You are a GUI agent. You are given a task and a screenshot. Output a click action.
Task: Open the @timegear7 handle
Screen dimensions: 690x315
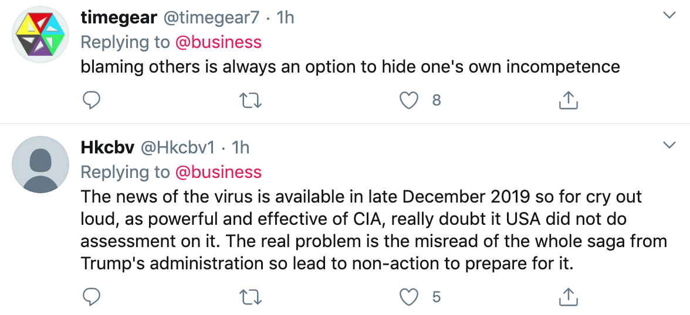point(211,18)
